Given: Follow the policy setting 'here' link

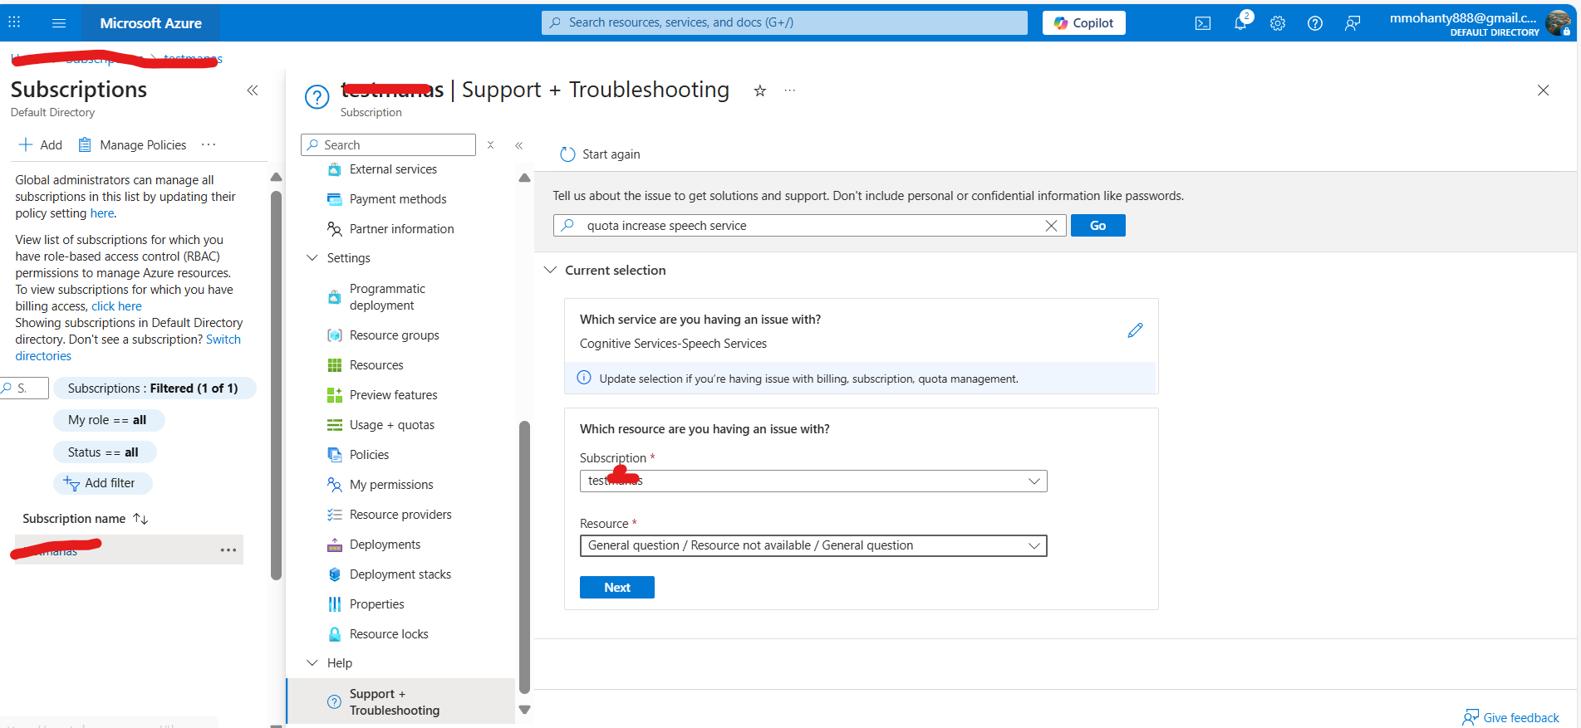Looking at the screenshot, I should [102, 213].
